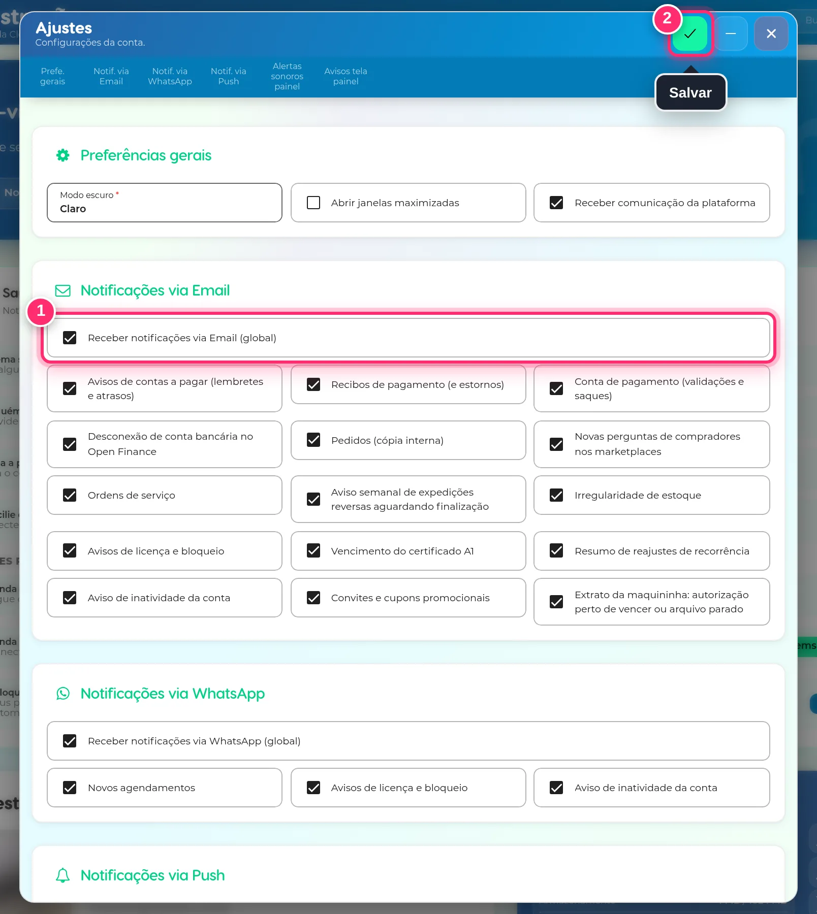This screenshot has width=817, height=914.
Task: Click the envelope icon beside Notificações via Email
Action: (63, 290)
